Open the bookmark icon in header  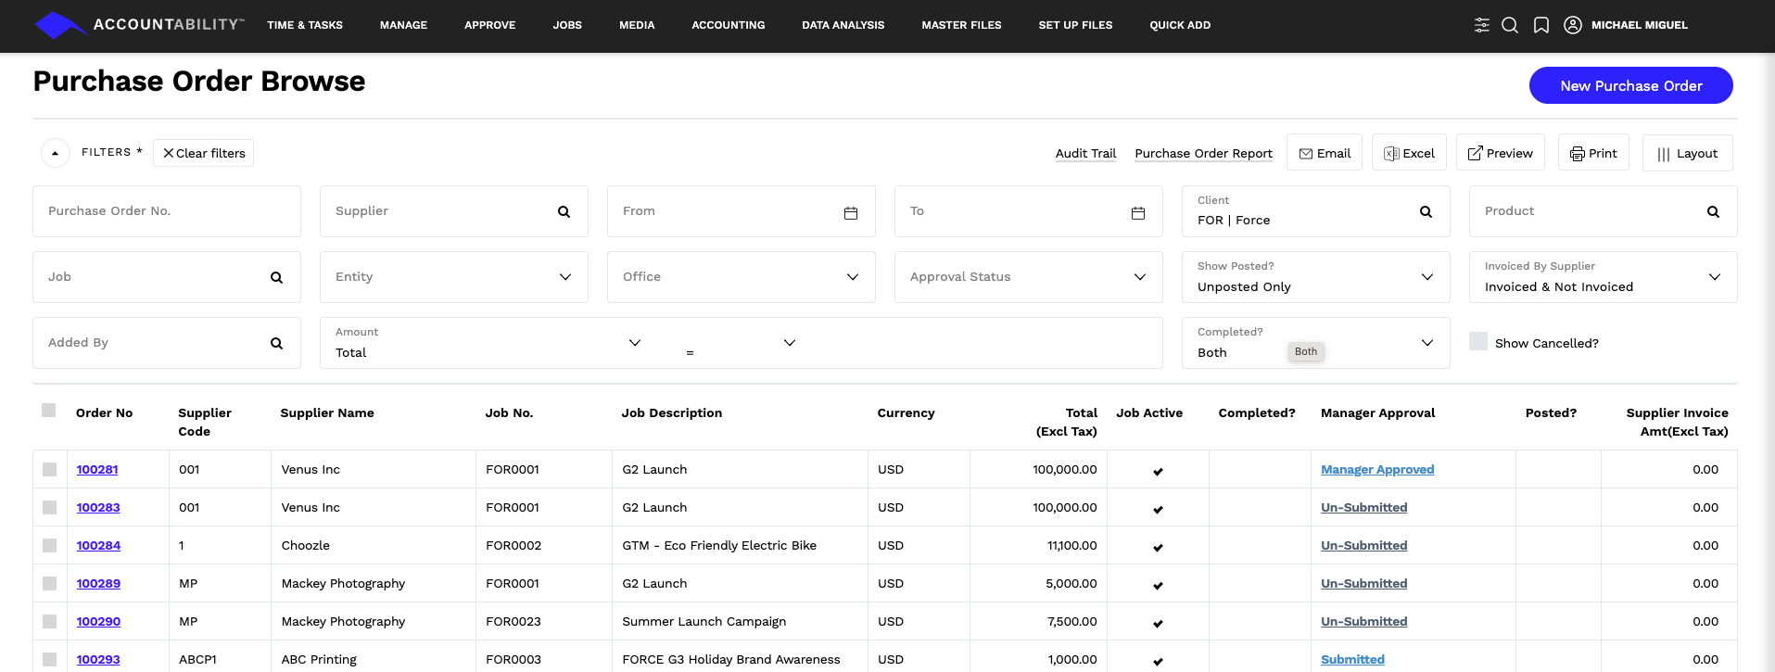pyautogui.click(x=1540, y=25)
